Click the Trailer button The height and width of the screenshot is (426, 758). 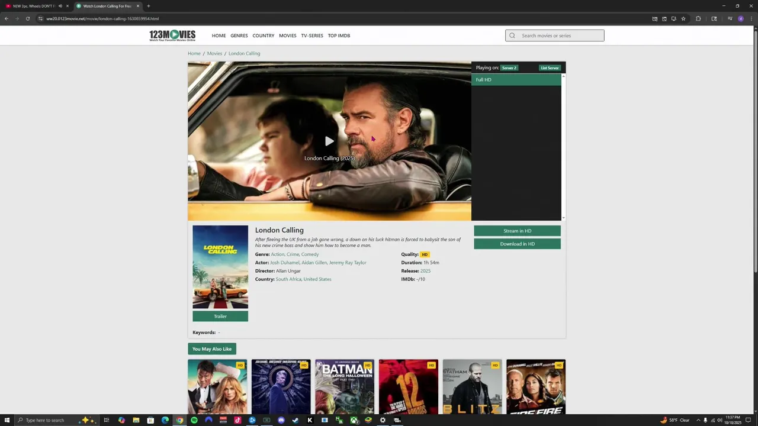[220, 317]
